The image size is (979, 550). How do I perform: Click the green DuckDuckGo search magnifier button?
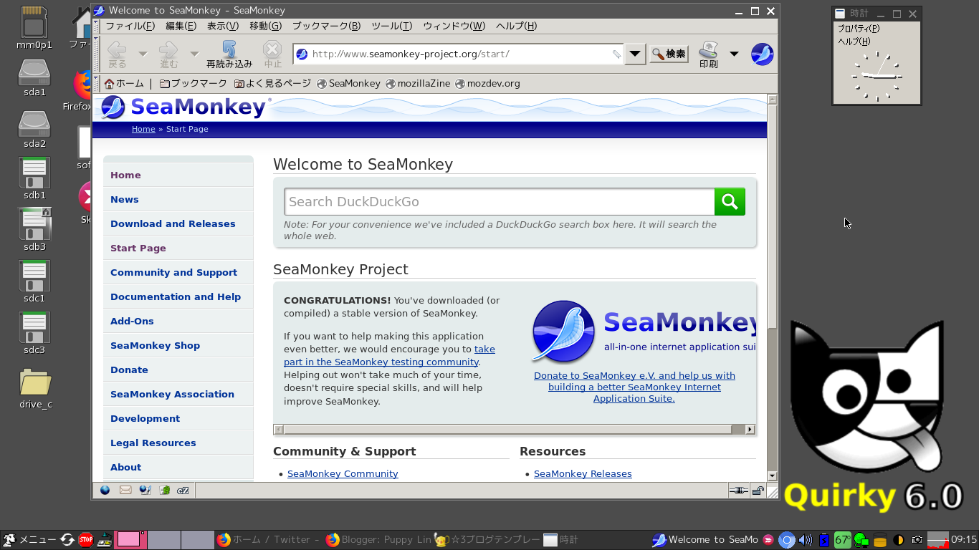(x=730, y=202)
